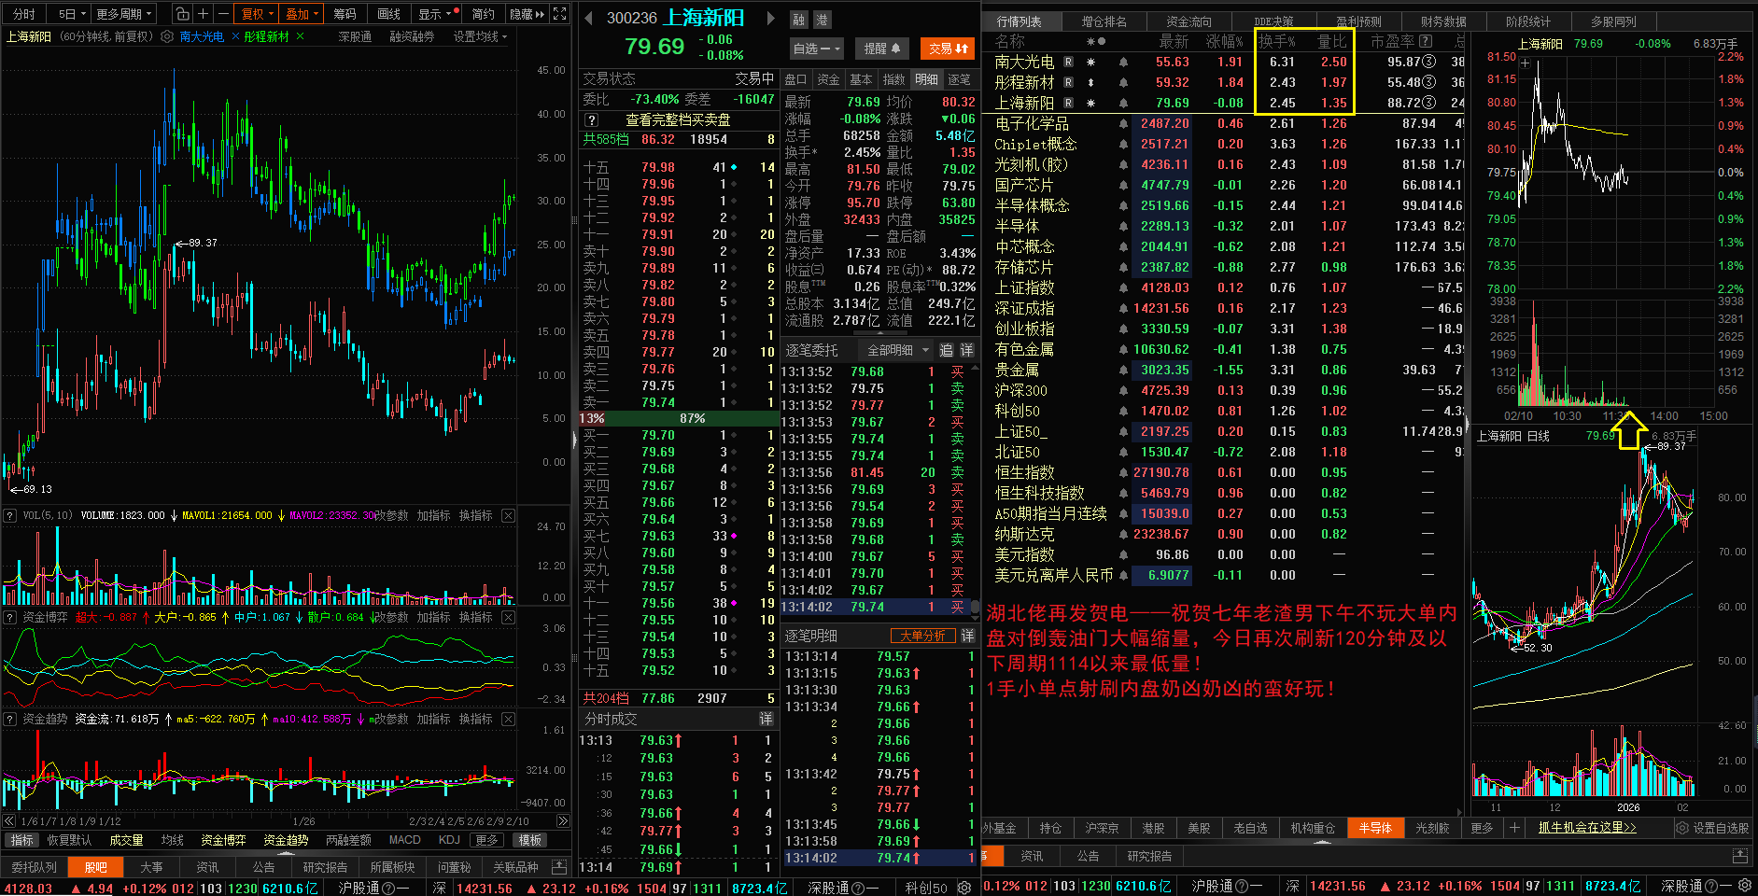Select the 股吧 tab
The height and width of the screenshot is (896, 1758).
pyautogui.click(x=96, y=867)
